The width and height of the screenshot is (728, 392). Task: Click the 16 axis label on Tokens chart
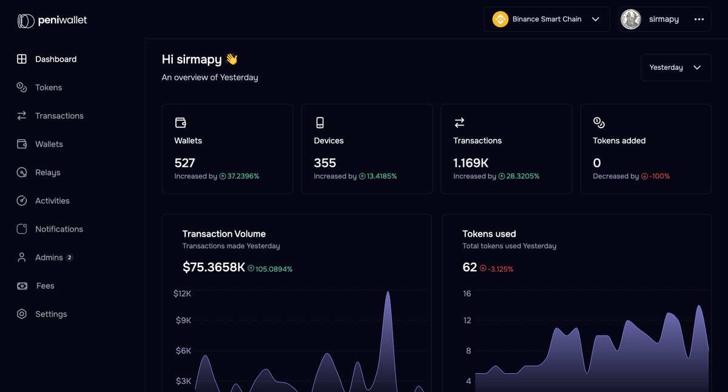click(467, 294)
